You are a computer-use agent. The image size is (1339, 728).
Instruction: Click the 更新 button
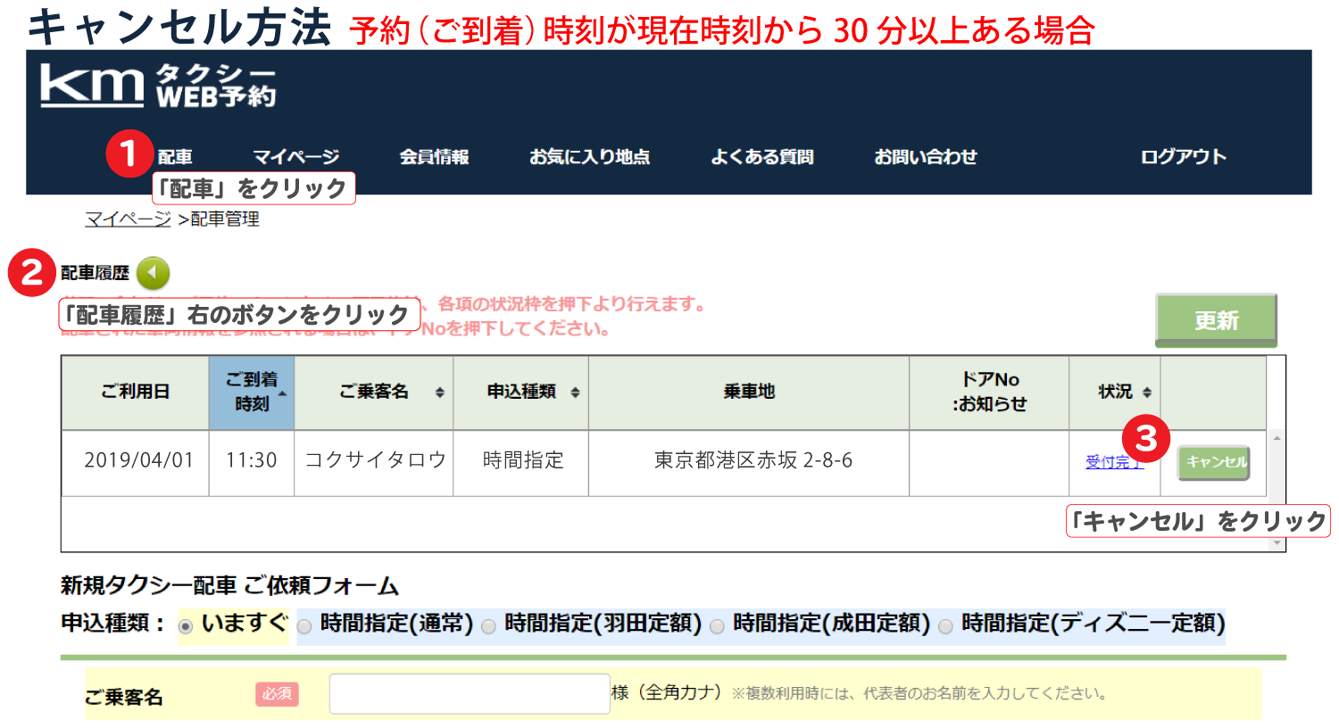coord(1217,319)
